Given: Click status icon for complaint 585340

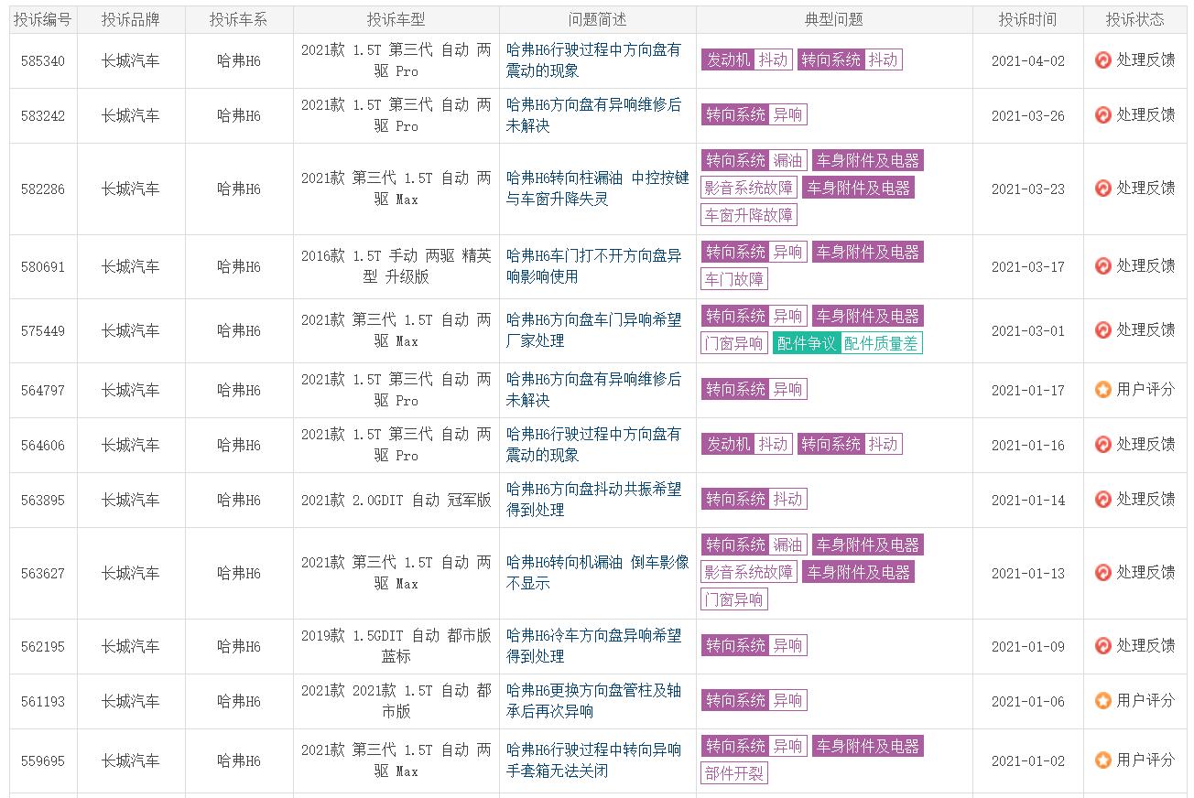Looking at the screenshot, I should (1103, 60).
